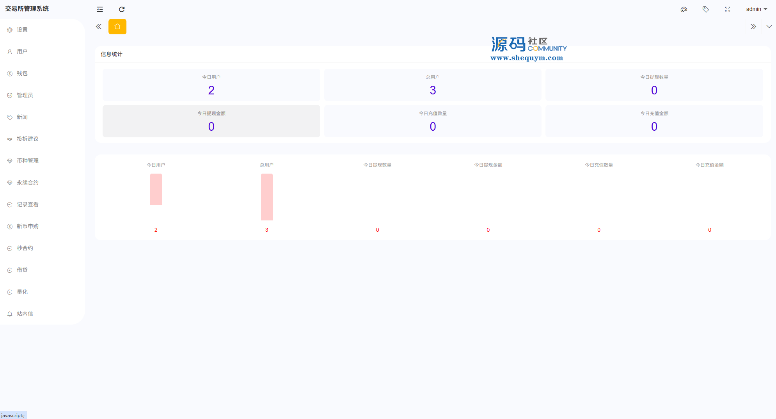
Task: Expand the 币种管理 menu item
Action: [28, 161]
